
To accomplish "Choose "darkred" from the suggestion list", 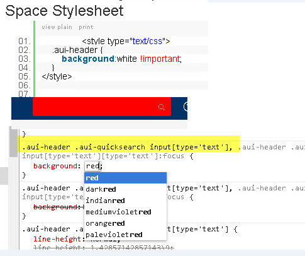I will click(125, 189).
